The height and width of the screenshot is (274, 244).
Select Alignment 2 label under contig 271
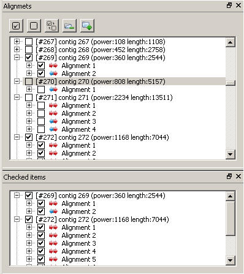point(78,113)
